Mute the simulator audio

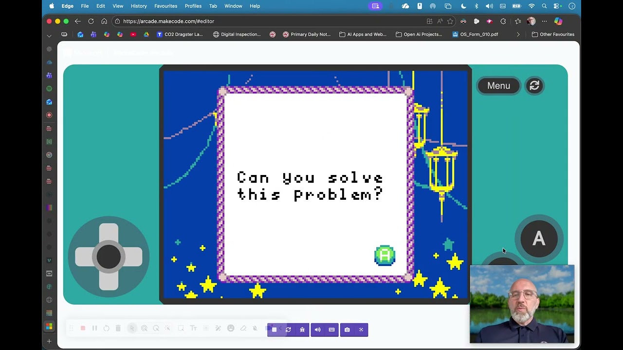[x=318, y=330]
